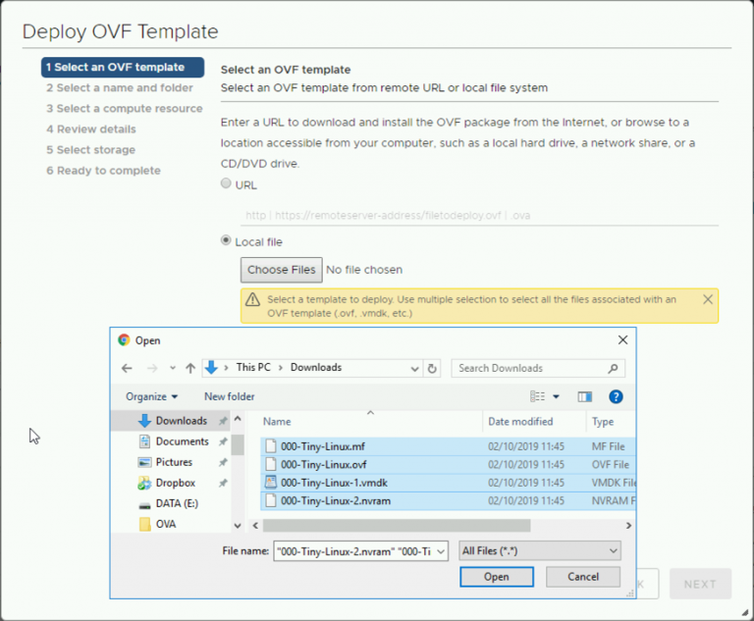Navigate back in the Open dialog
The width and height of the screenshot is (754, 621).
tap(127, 368)
